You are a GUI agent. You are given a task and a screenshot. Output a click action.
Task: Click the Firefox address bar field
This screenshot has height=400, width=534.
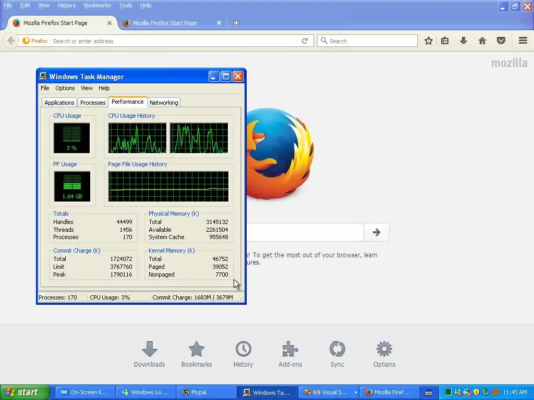coord(174,41)
